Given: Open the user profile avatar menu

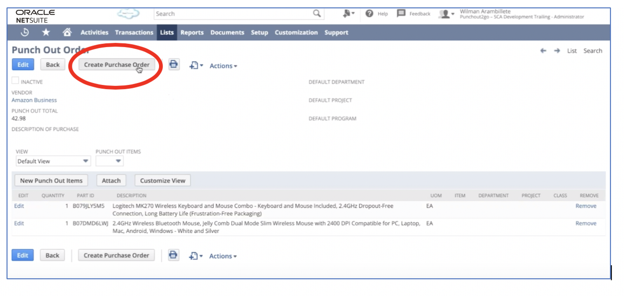Looking at the screenshot, I should click(447, 14).
